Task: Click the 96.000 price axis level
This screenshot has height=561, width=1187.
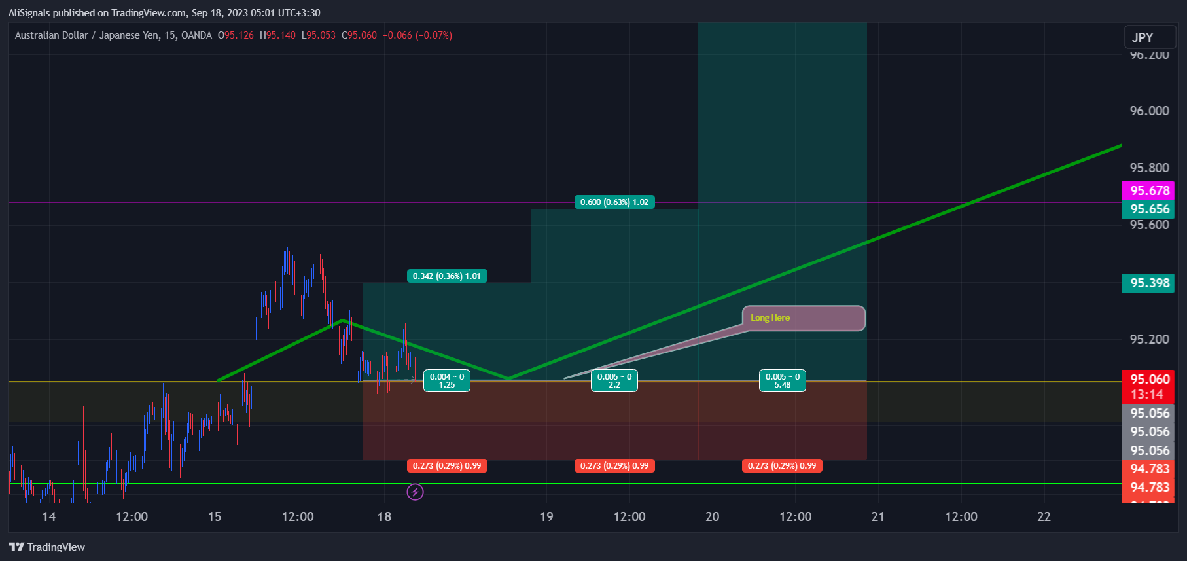Action: 1149,111
